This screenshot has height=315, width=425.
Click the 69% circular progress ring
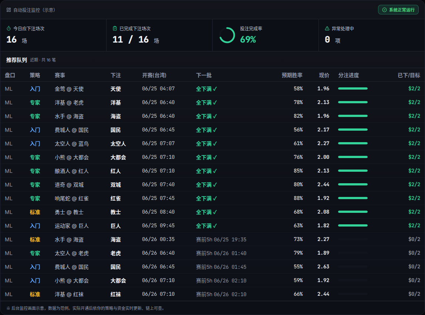click(x=227, y=35)
